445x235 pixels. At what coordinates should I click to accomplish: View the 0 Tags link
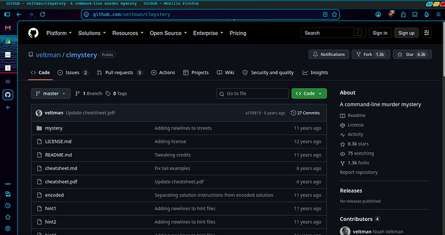point(116,93)
